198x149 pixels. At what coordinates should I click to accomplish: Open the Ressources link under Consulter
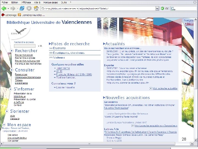(x=21, y=74)
